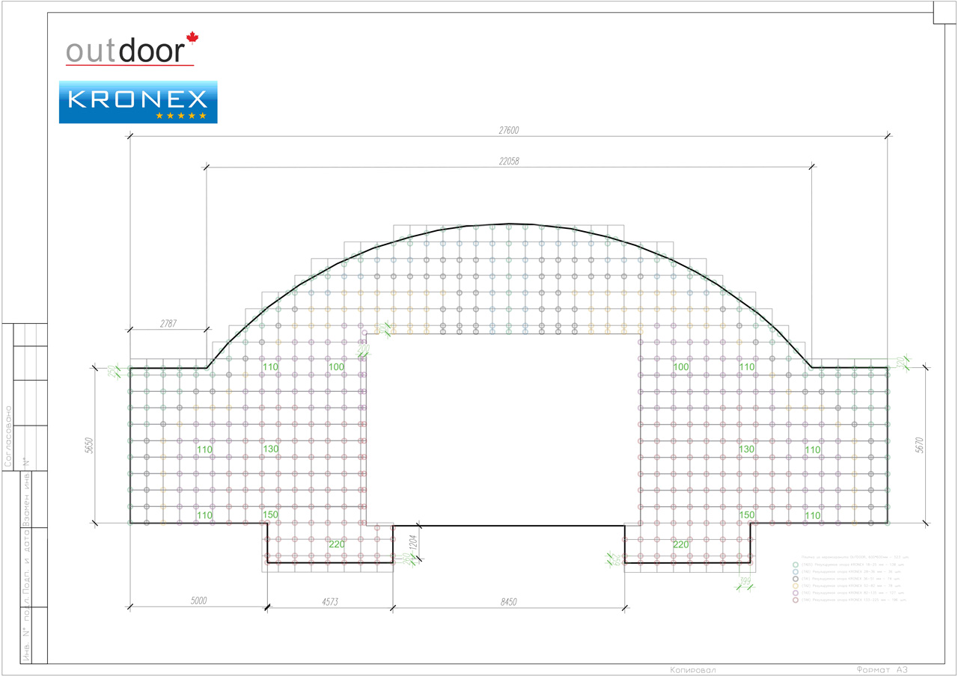The width and height of the screenshot is (958, 676).
Task: Click the dark gray legend circle for 36-51 мм
Action: coord(796,579)
